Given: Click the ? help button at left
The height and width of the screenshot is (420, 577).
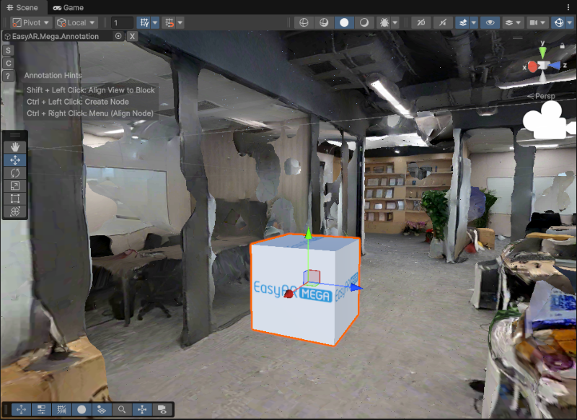Looking at the screenshot, I should (x=9, y=76).
